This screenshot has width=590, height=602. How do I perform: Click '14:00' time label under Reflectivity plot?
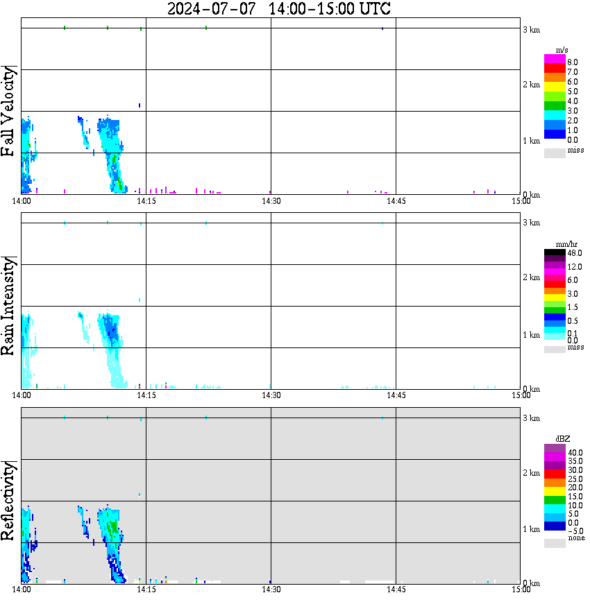[22, 590]
